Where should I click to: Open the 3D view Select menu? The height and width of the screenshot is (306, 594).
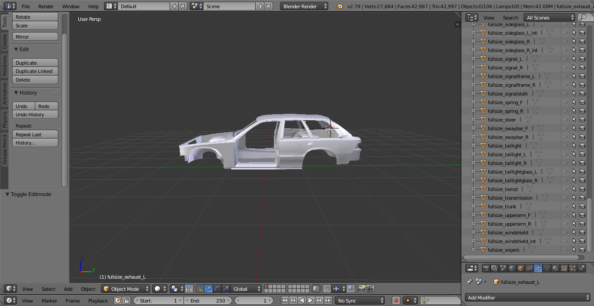pos(48,289)
